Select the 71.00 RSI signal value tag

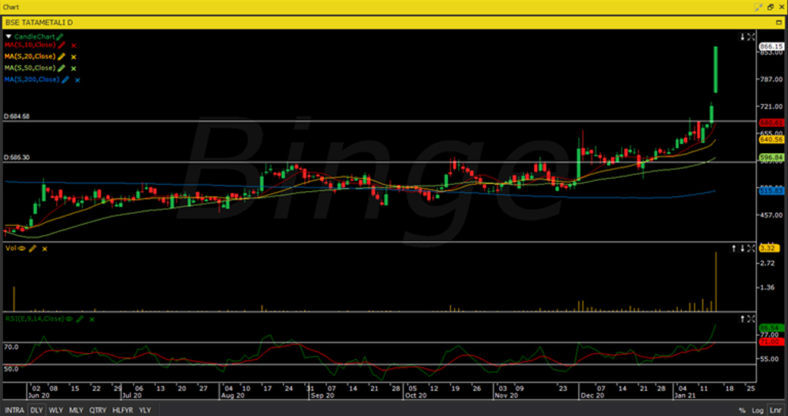coord(771,342)
